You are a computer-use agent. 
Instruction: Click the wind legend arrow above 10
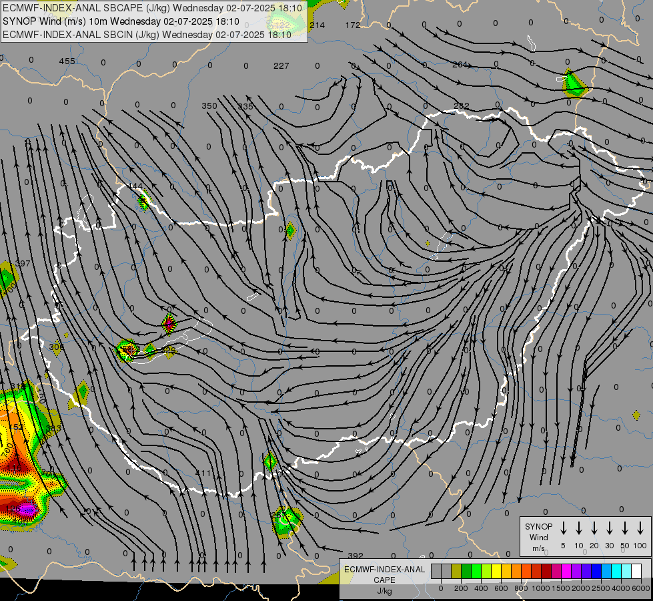tap(579, 528)
